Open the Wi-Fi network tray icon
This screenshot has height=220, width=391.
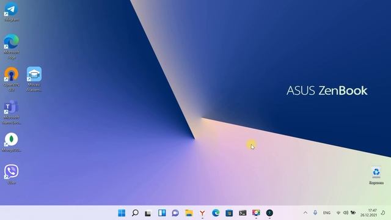[338, 213]
